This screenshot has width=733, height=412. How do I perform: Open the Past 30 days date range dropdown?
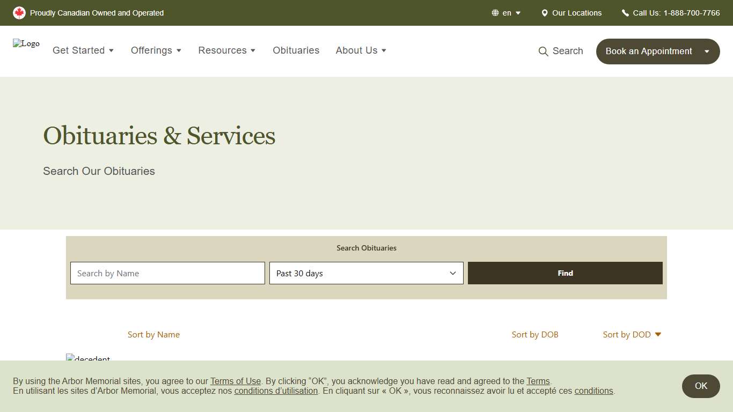366,274
